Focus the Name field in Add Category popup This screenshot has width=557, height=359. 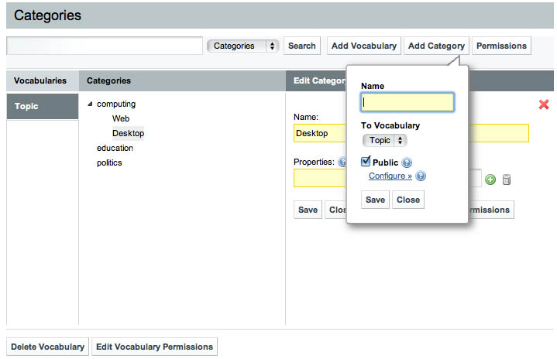[407, 102]
